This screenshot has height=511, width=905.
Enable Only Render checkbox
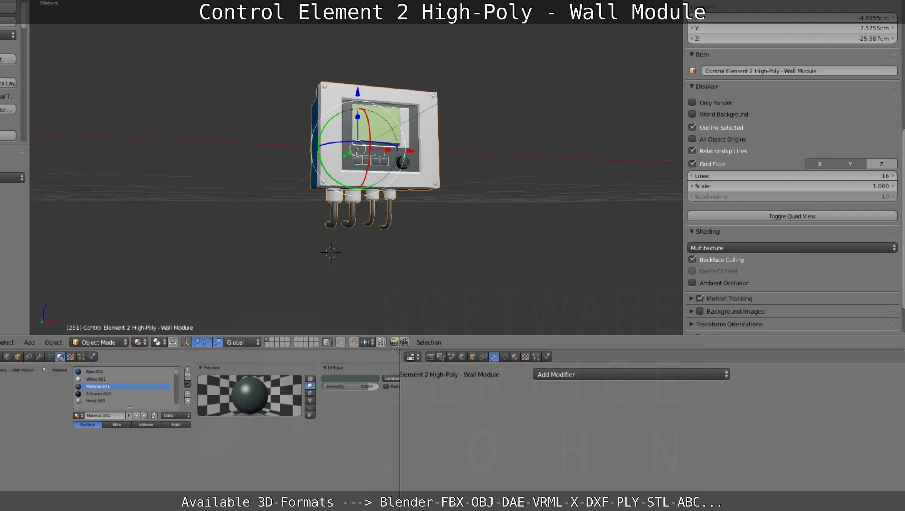coord(692,103)
